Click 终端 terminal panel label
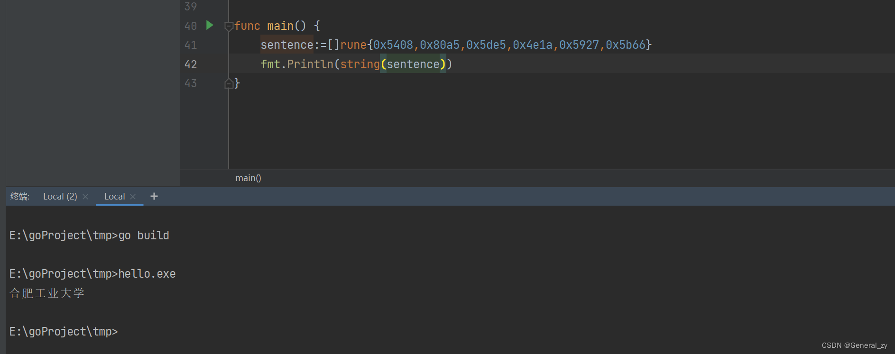 click(x=20, y=196)
